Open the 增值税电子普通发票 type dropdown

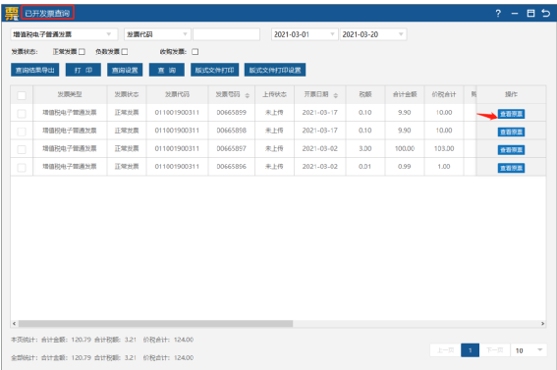pos(64,34)
